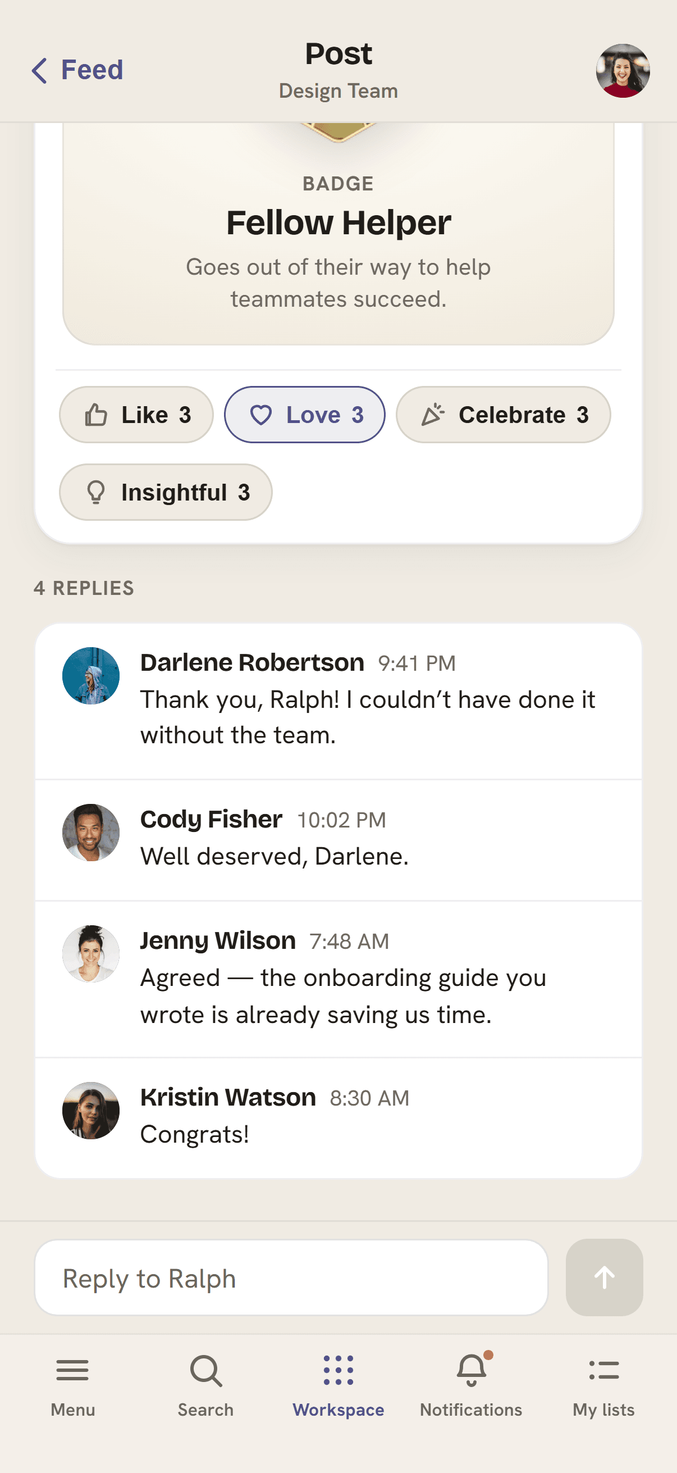
Task: Open the Menu tab
Action: click(x=72, y=1386)
